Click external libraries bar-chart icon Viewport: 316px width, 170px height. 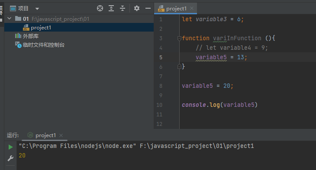(18, 36)
